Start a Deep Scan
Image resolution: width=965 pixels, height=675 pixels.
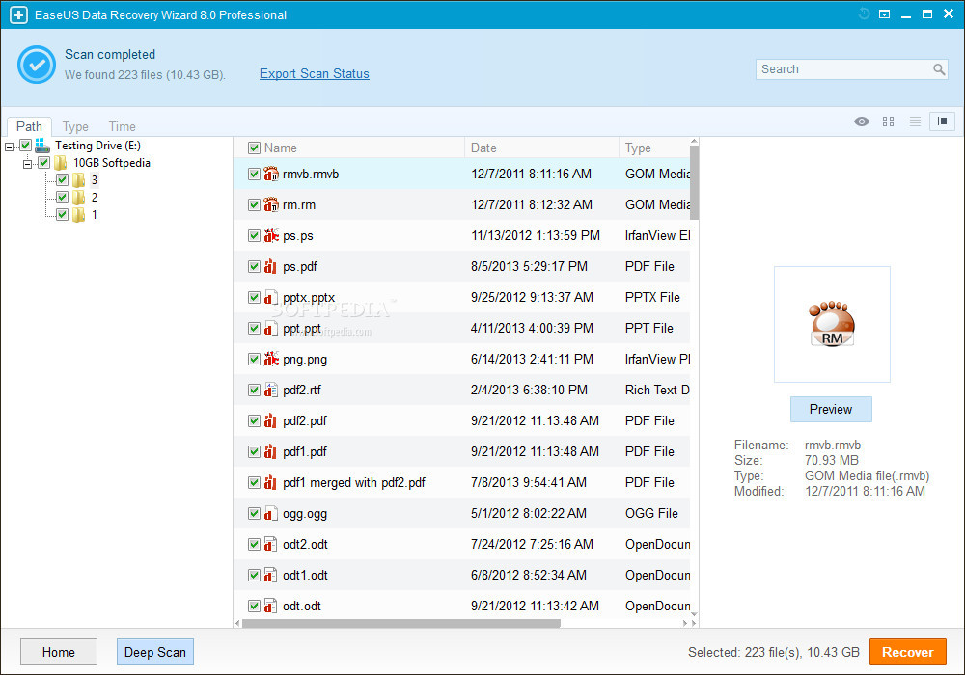coord(155,652)
